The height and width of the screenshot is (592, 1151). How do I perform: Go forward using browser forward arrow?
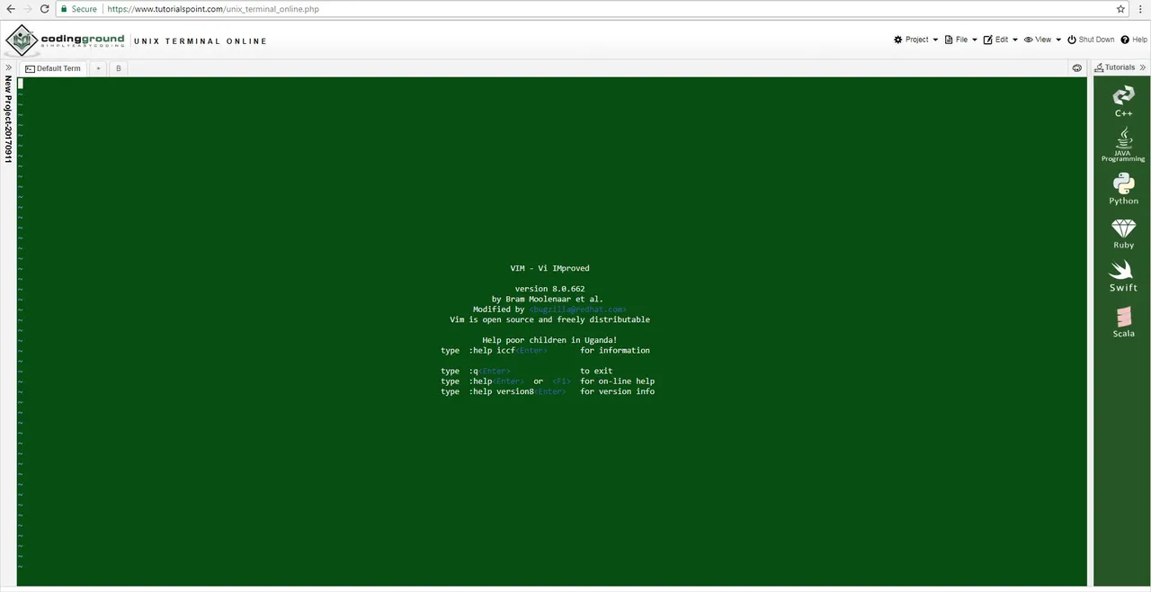[x=27, y=9]
